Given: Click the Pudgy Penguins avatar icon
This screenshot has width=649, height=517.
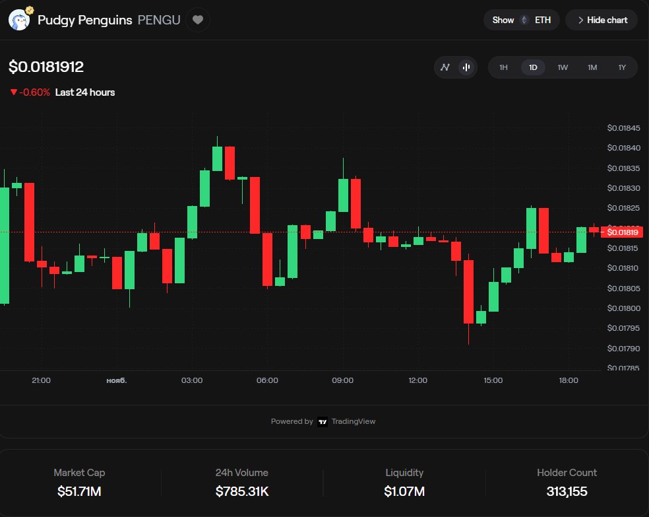Looking at the screenshot, I should click(x=19, y=20).
